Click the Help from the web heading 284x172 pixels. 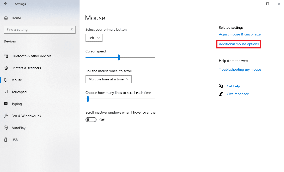click(233, 61)
